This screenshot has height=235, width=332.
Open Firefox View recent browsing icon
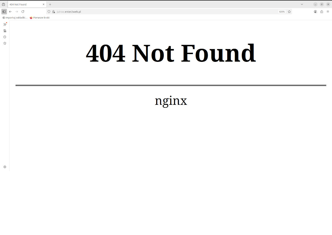tap(3, 4)
